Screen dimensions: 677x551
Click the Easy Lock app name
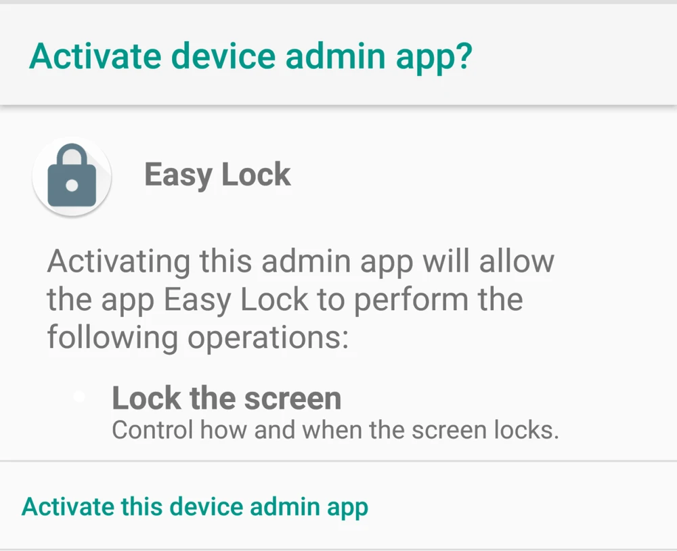pyautogui.click(x=217, y=175)
